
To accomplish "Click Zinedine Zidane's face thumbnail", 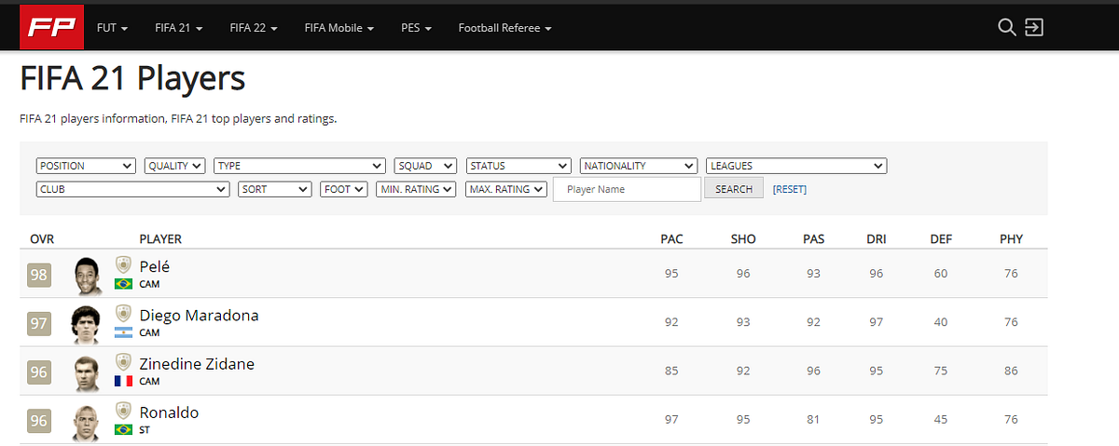I will 88,372.
